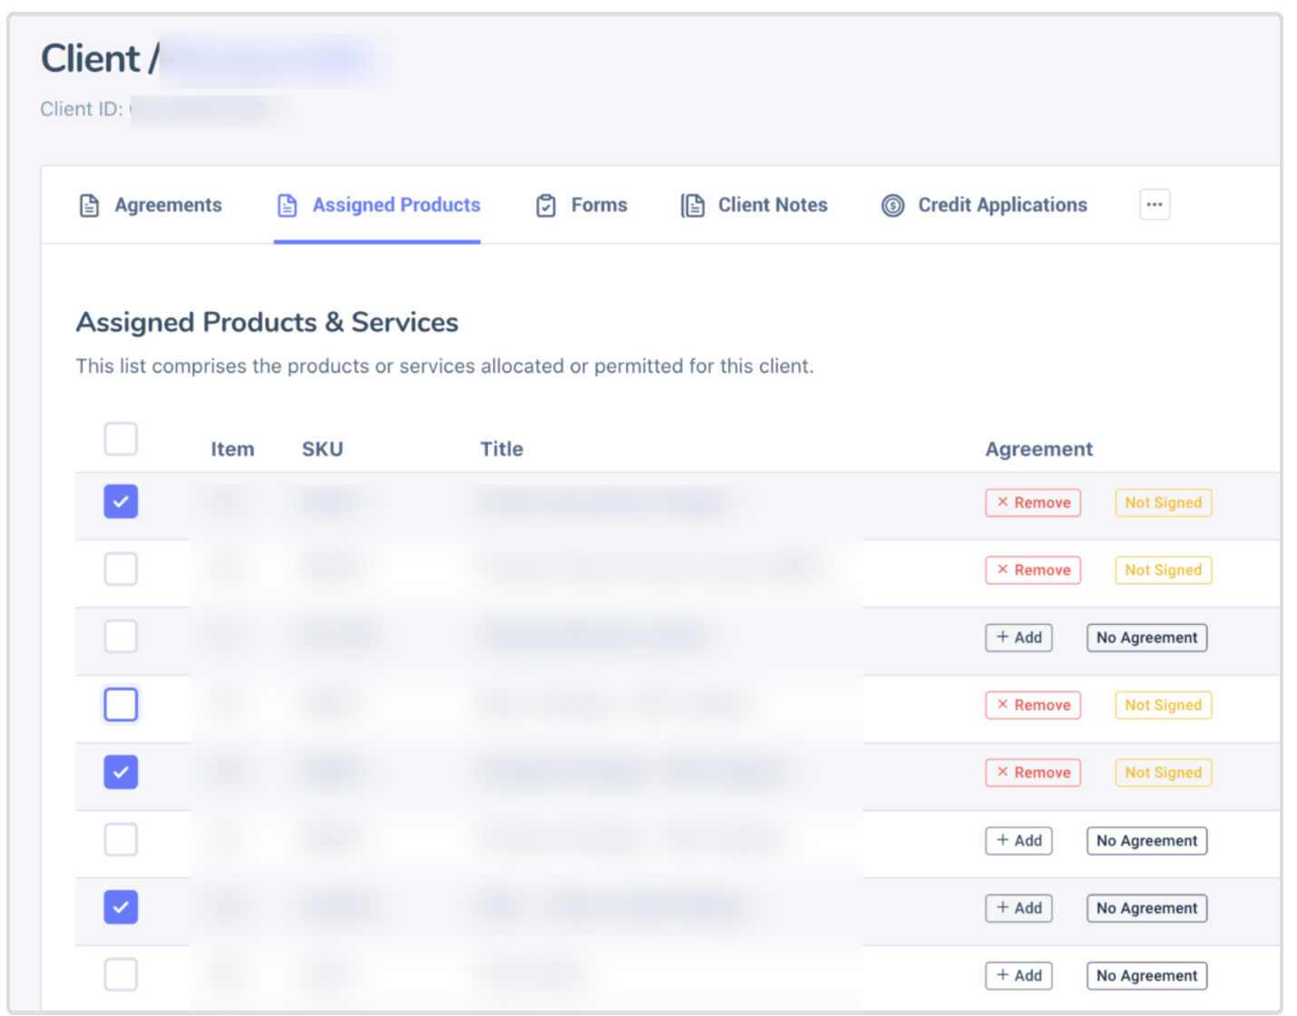This screenshot has width=1297, height=1016.
Task: Open the overflow menu next to Credit Applications
Action: coord(1154,205)
